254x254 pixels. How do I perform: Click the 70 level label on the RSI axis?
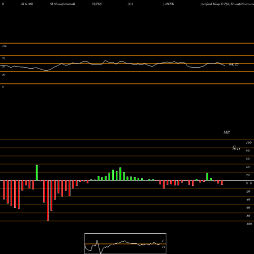pos(4,58)
